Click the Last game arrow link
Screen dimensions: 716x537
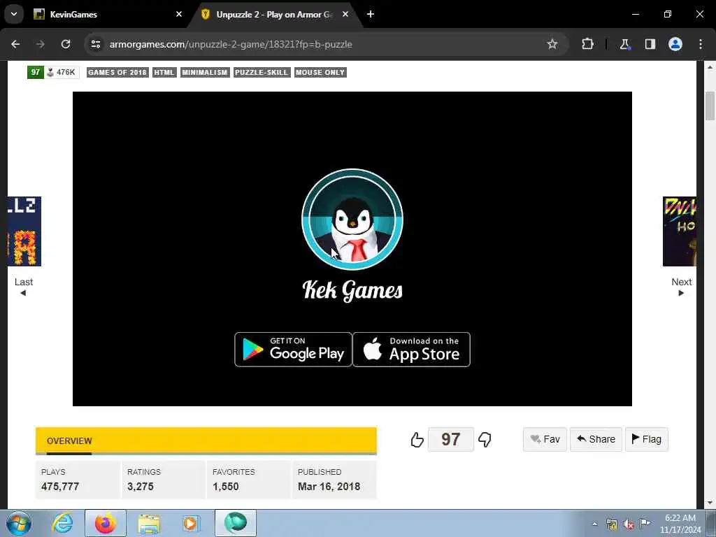click(x=23, y=287)
